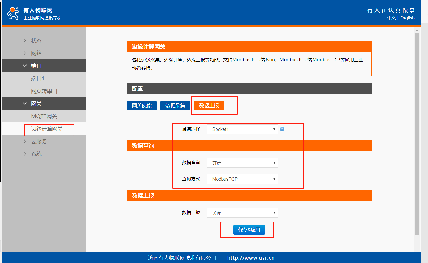Click the help icon beside channel selection
The width and height of the screenshot is (428, 263).
click(282, 129)
